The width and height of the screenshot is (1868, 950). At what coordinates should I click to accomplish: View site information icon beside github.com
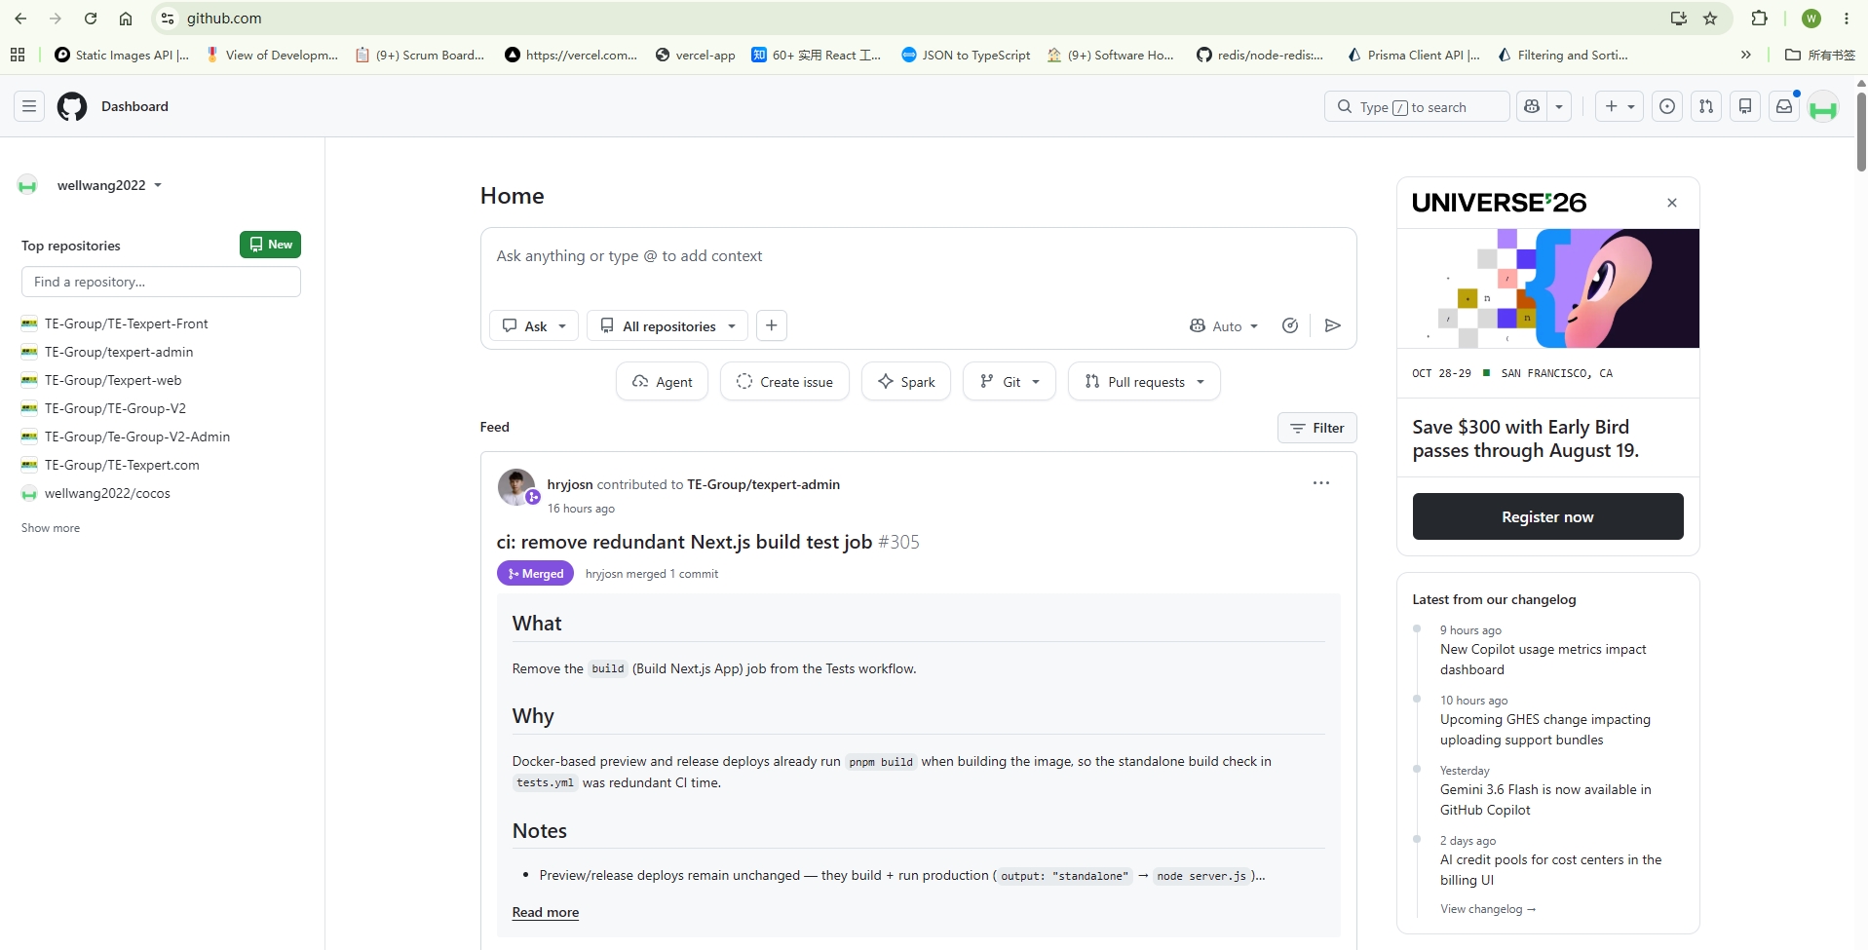168,19
